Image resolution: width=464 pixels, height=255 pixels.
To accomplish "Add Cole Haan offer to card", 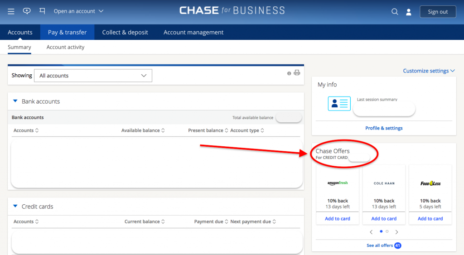I will coord(384,219).
